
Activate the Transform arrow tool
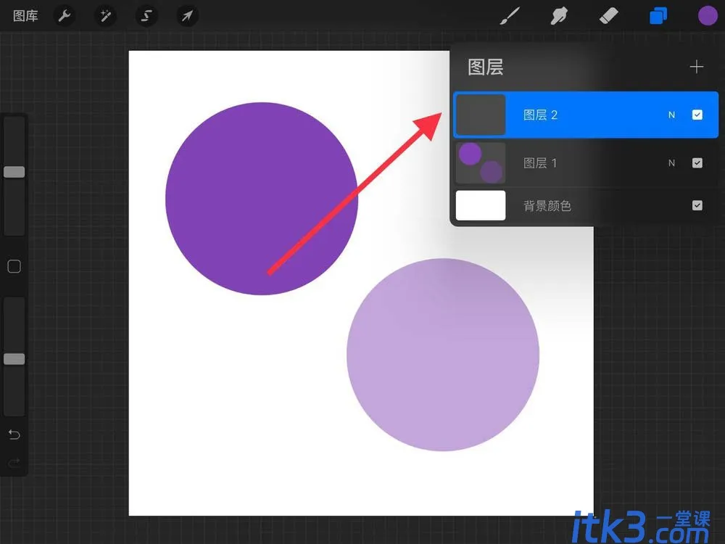pyautogui.click(x=187, y=16)
